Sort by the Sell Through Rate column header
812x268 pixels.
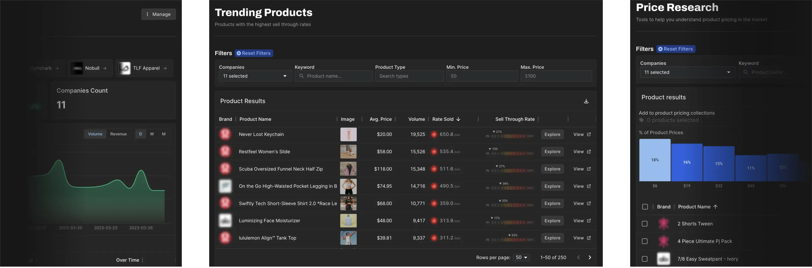pyautogui.click(x=515, y=120)
